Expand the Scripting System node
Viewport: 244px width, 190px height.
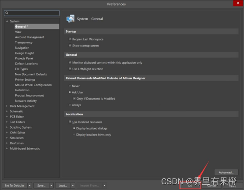(x=7, y=127)
